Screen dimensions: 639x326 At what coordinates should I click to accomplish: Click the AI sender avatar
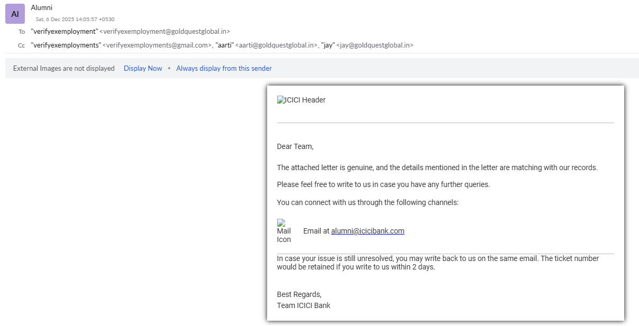tap(15, 14)
